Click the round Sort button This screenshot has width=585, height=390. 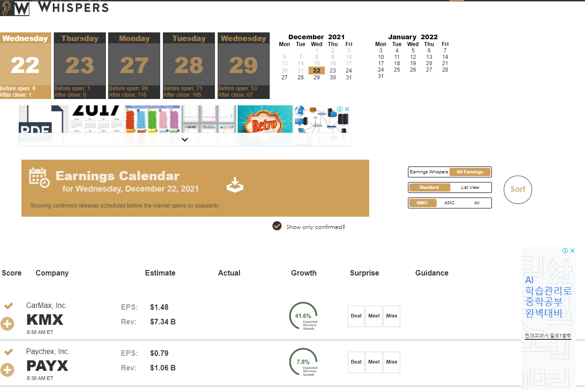click(x=518, y=189)
